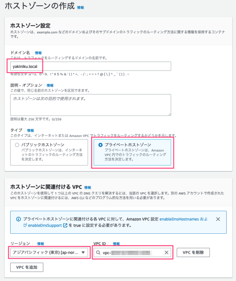
Task: Open the 情報 link next to リージョン
Action: [x=41, y=244]
